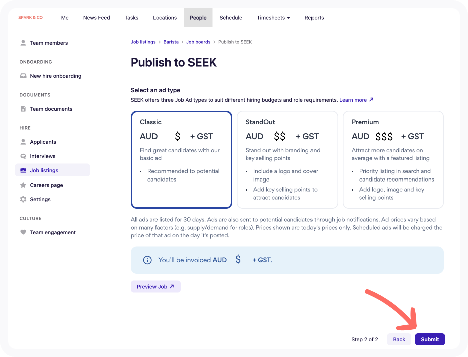This screenshot has height=357, width=468.
Task: Click the Job listings briefcase icon
Action: 23,170
